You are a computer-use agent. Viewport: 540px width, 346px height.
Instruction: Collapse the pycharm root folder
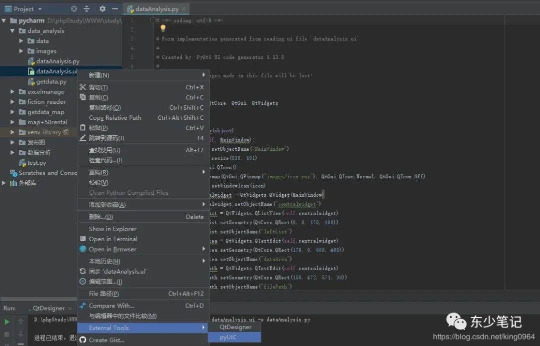point(4,20)
